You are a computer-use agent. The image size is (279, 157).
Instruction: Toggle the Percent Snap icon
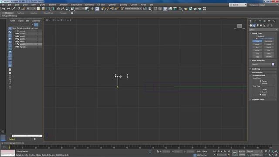pyautogui.click(x=112, y=9)
